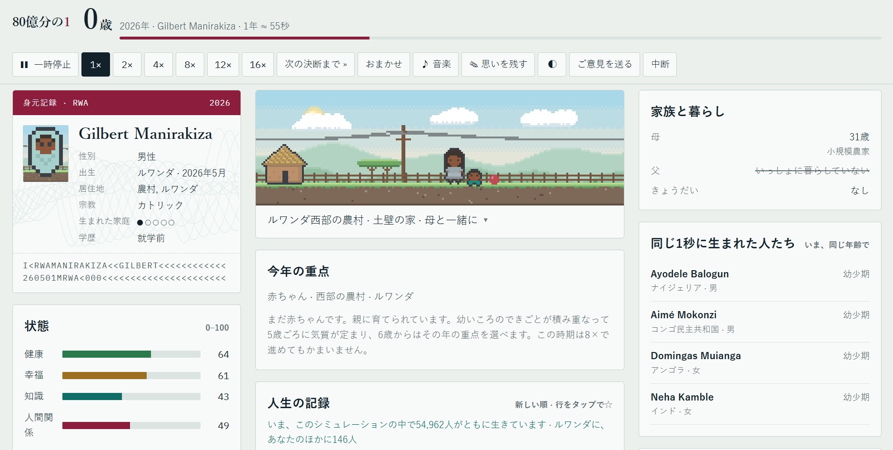Screen dimensions: 893x450
Task: Click the 生まれた家庭 rating dots
Action: (156, 222)
